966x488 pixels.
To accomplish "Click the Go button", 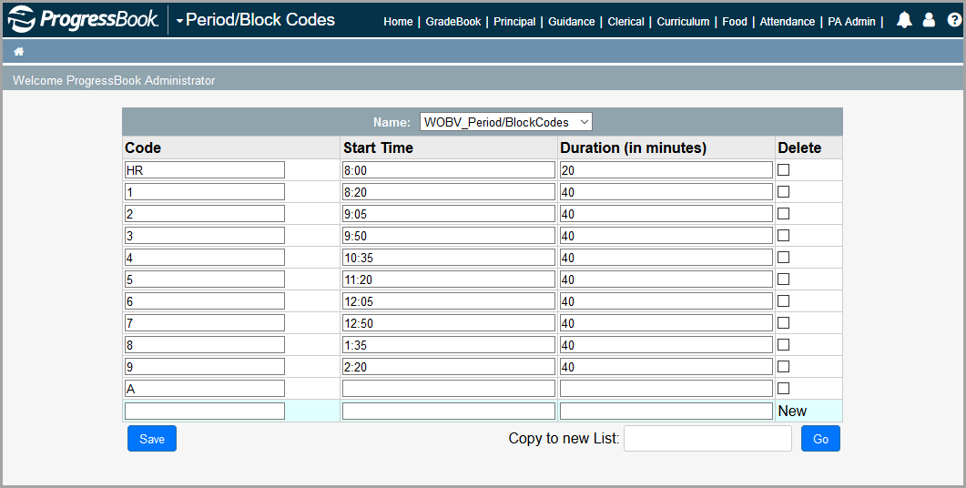I will click(x=820, y=439).
